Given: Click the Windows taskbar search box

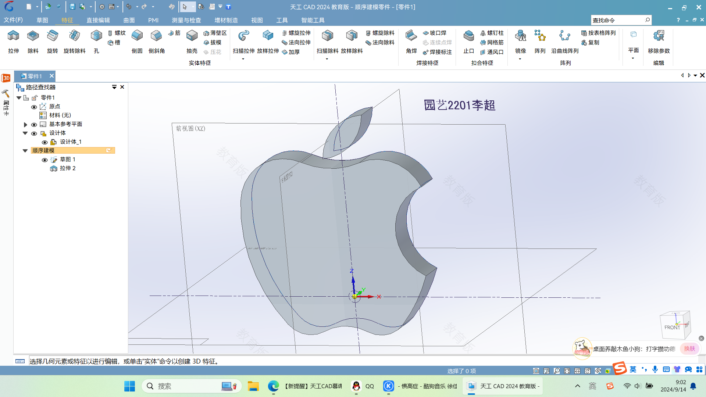Looking at the screenshot, I should pyautogui.click(x=191, y=386).
